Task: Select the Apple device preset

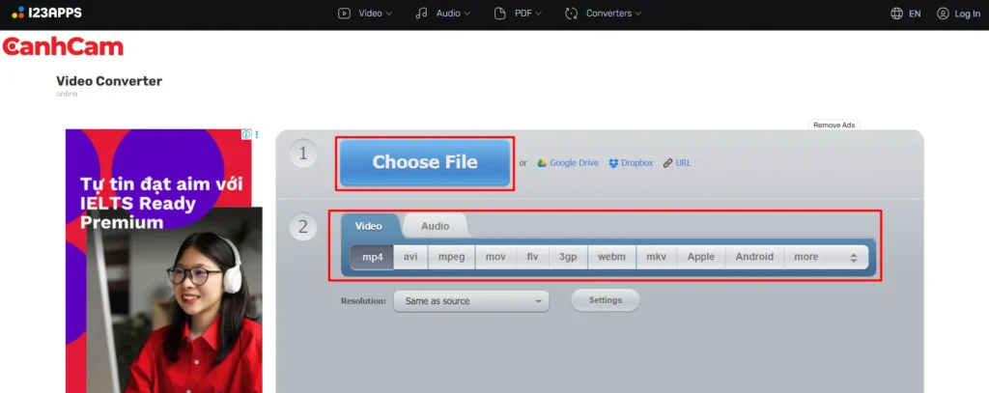Action: [x=701, y=257]
